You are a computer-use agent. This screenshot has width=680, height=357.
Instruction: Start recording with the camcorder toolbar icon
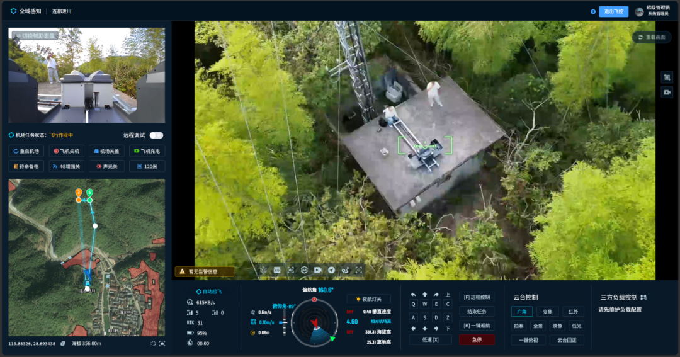click(318, 270)
